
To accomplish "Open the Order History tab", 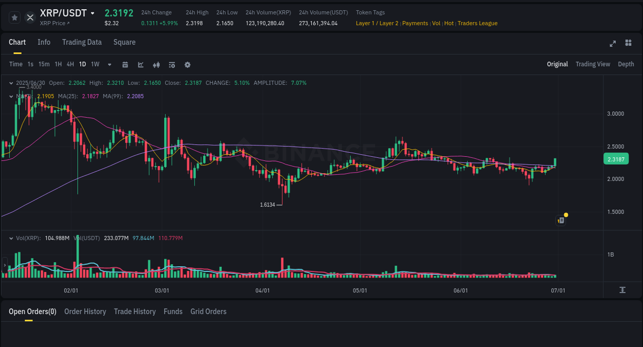I will [x=85, y=312].
